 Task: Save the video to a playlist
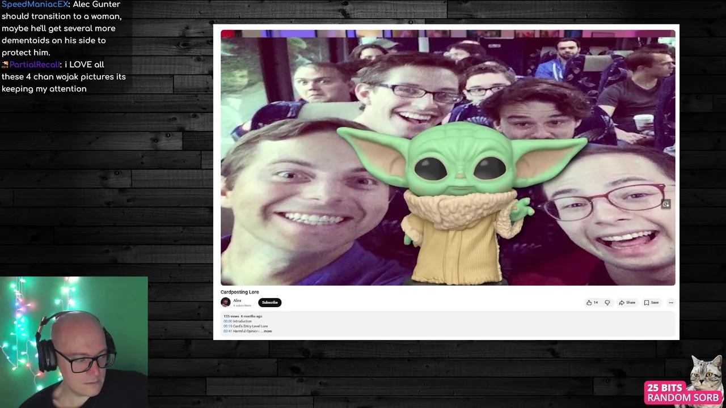[651, 303]
